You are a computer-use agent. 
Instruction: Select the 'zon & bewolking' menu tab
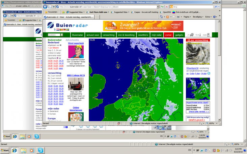click(x=126, y=35)
